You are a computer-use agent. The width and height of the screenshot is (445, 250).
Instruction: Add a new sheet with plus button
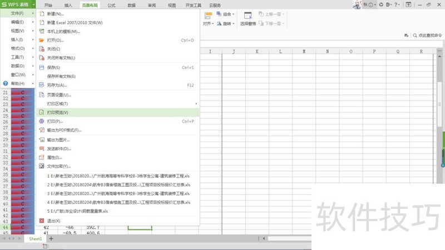point(51,238)
